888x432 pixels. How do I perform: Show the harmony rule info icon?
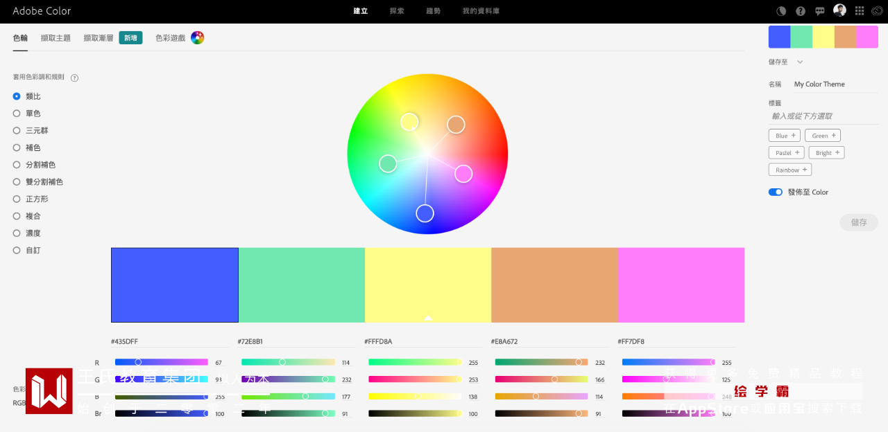pyautogui.click(x=74, y=78)
